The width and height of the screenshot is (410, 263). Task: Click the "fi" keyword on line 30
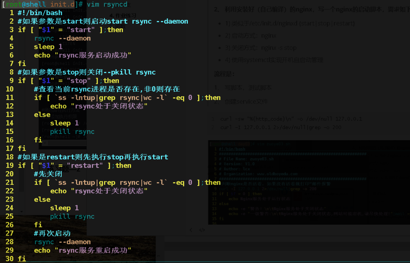(22, 259)
